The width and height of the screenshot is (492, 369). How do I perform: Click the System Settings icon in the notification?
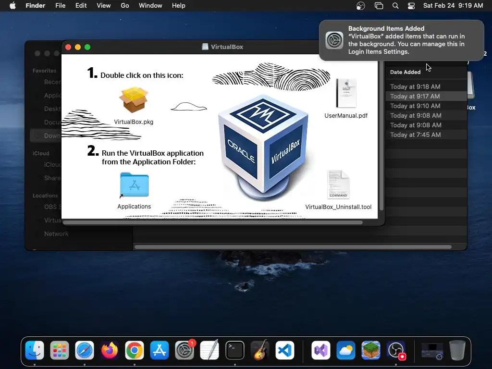click(334, 40)
